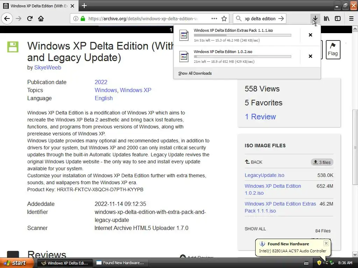Viewport: 358px width, 268px height.
Task: Download all 3 files button
Action: [322, 162]
